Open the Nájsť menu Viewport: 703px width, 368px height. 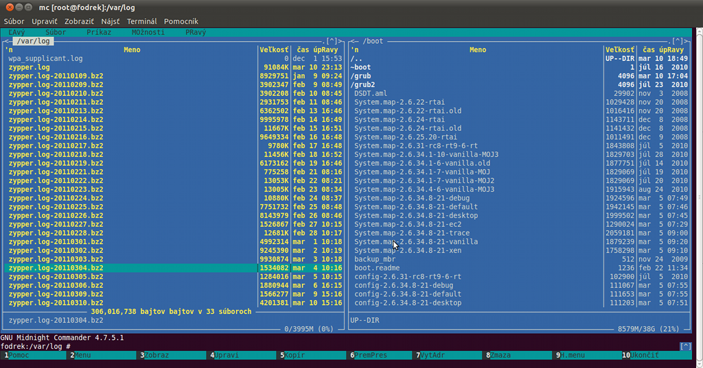(111, 21)
